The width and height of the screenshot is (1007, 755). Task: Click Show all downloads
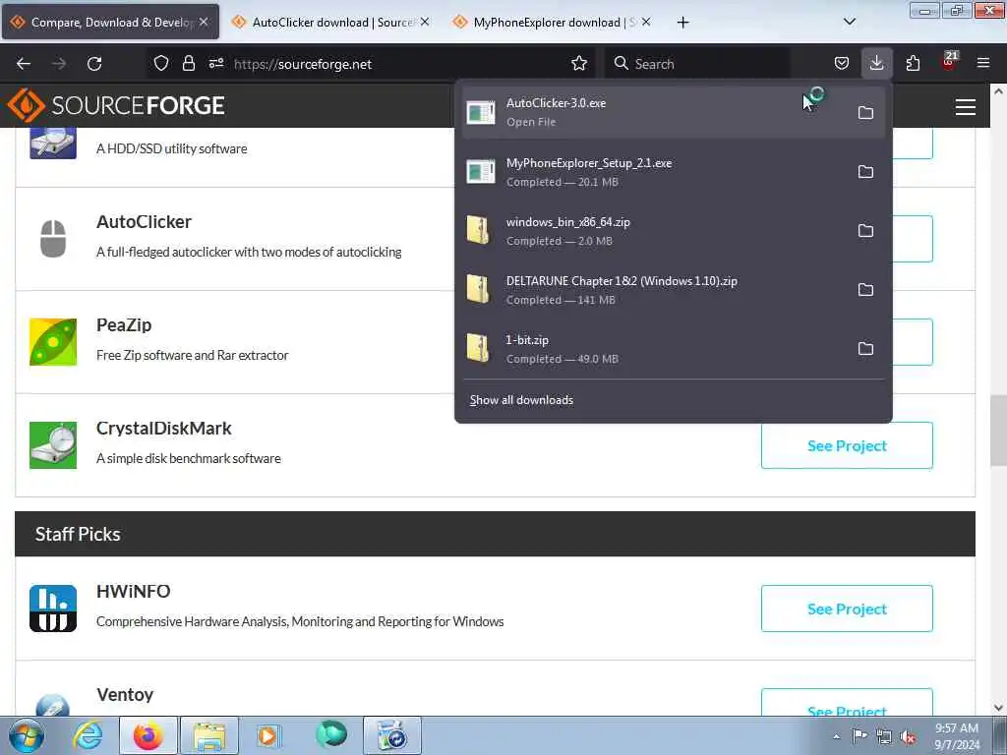[x=521, y=400]
